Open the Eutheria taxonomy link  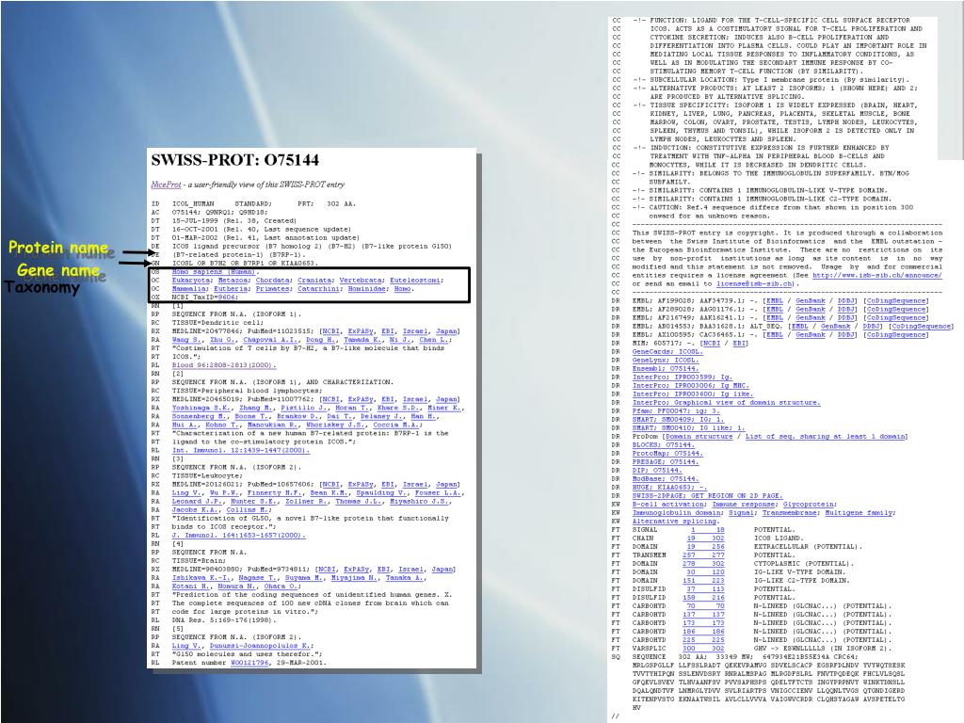232,289
